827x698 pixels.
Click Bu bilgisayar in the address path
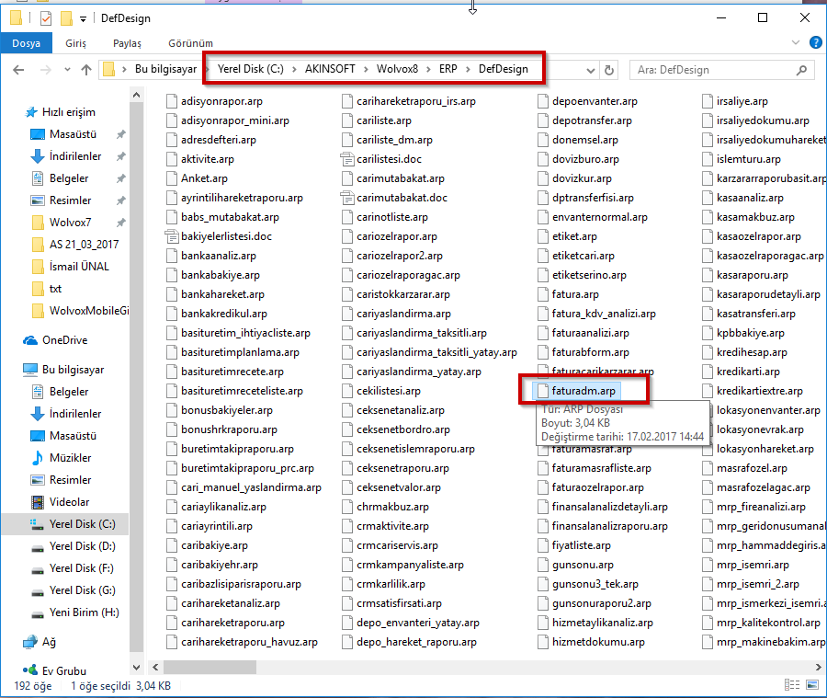(165, 69)
